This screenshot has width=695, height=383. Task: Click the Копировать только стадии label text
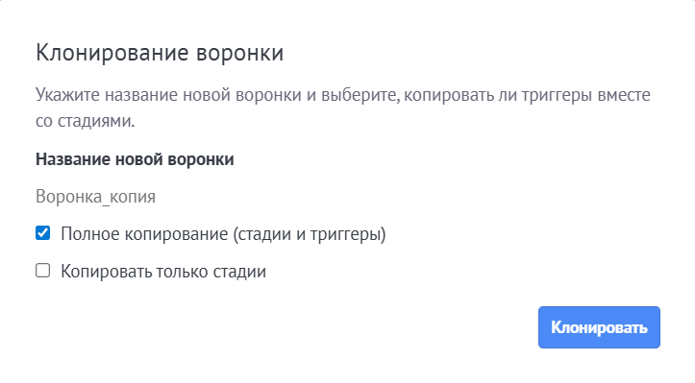(x=163, y=272)
